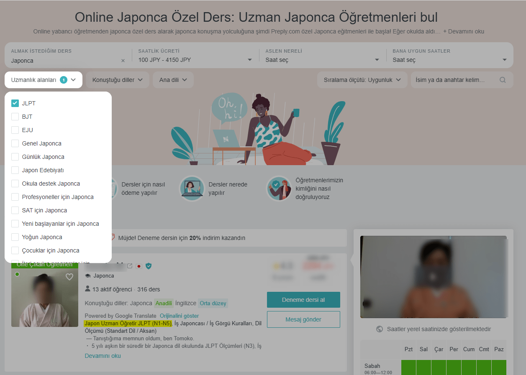The height and width of the screenshot is (375, 526).
Task: Click the Japan flag icon
Action: tap(139, 266)
